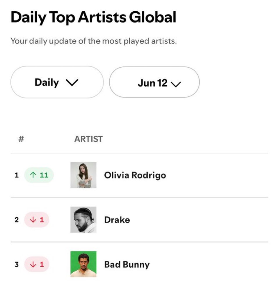The height and width of the screenshot is (284, 279).
Task: Click the red down arrow in Drake's row
Action: tap(33, 220)
